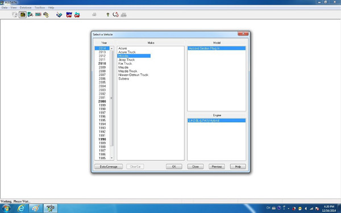Click the question mark help toolbar icon
This screenshot has width=341, height=213.
click(x=108, y=15)
